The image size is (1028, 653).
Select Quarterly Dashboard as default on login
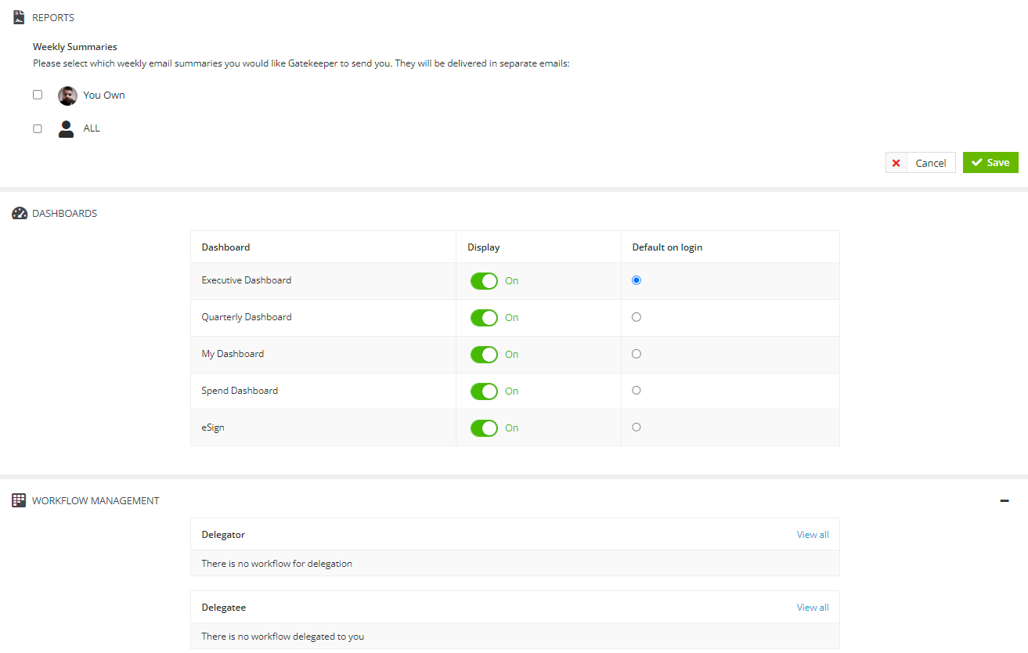point(637,317)
